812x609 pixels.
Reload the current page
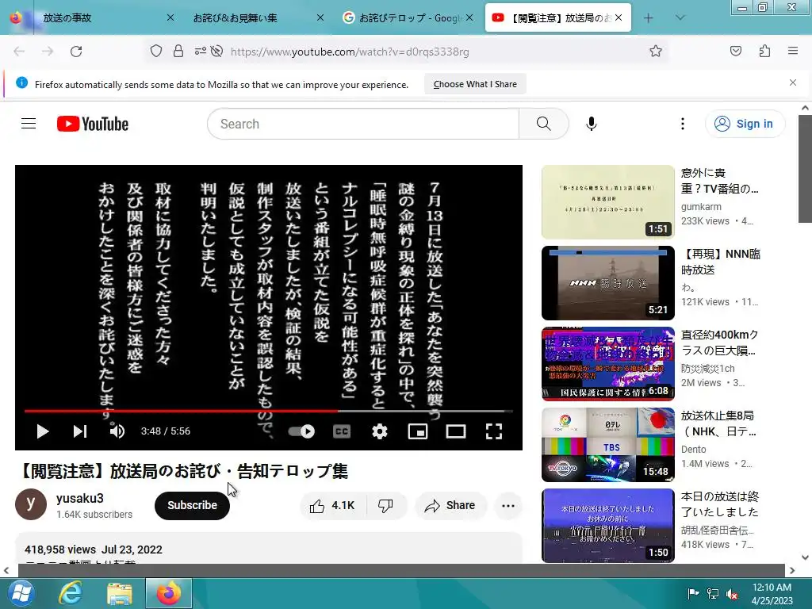coord(76,52)
